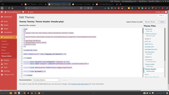Open the comments bubble in admin bar
Image resolution: width=169 pixels, height=95 pixels.
click(x=24, y=12)
